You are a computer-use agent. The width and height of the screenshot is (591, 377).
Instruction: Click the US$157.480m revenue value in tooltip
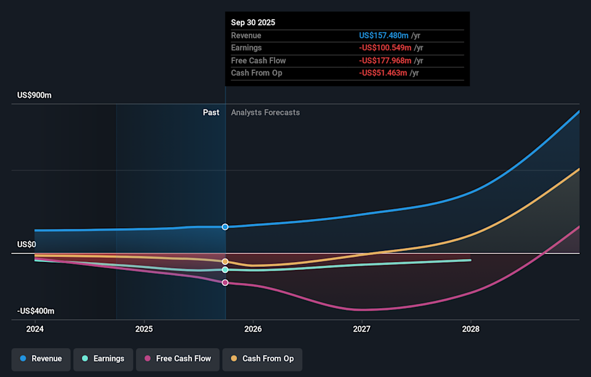pos(384,36)
